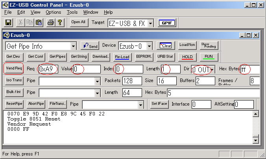
Task: Click the GetPipes button
Action: point(57,57)
